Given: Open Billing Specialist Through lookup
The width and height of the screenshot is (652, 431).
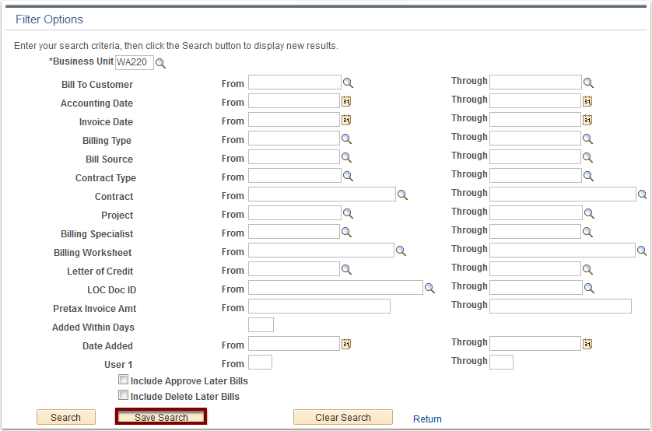Looking at the screenshot, I should [x=587, y=233].
